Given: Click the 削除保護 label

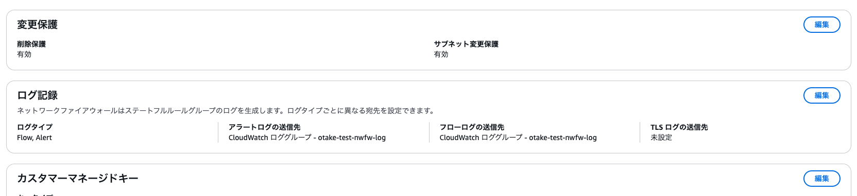Looking at the screenshot, I should pyautogui.click(x=31, y=44).
